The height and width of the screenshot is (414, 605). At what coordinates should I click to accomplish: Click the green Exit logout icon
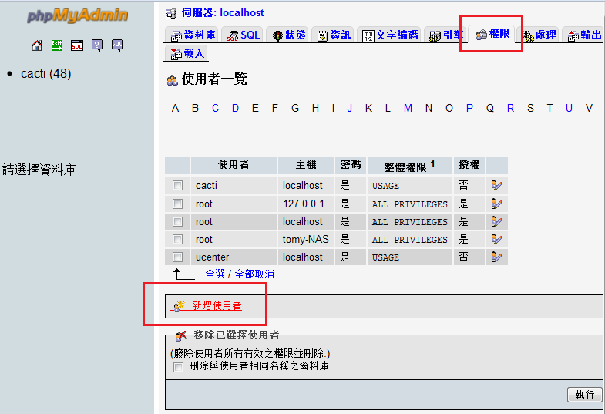tap(57, 45)
